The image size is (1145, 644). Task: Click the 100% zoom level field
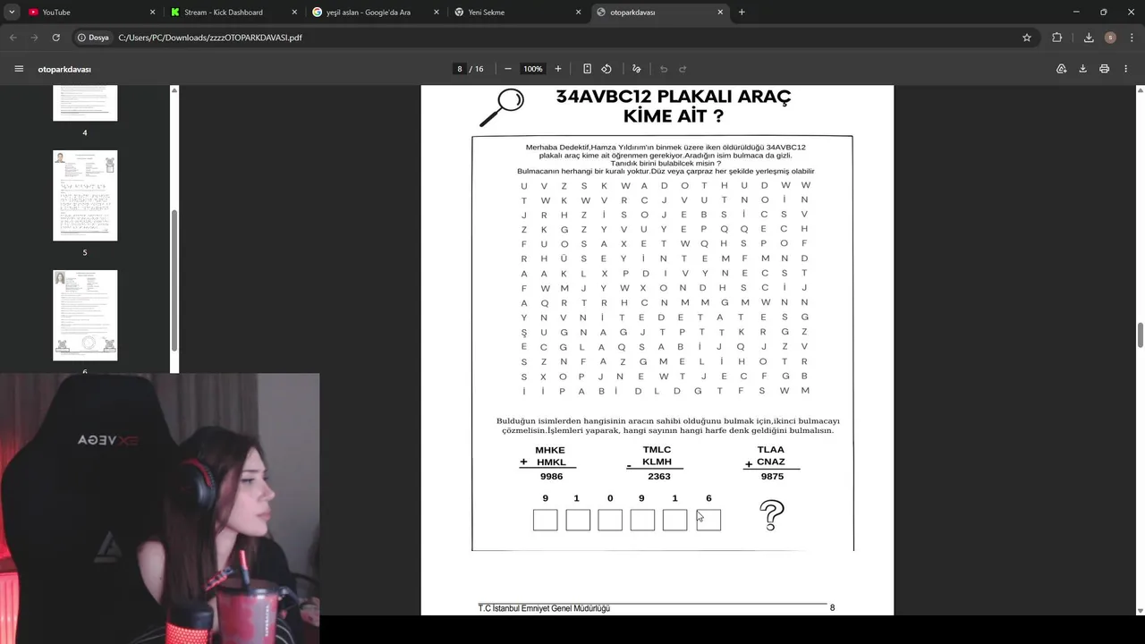coord(533,69)
